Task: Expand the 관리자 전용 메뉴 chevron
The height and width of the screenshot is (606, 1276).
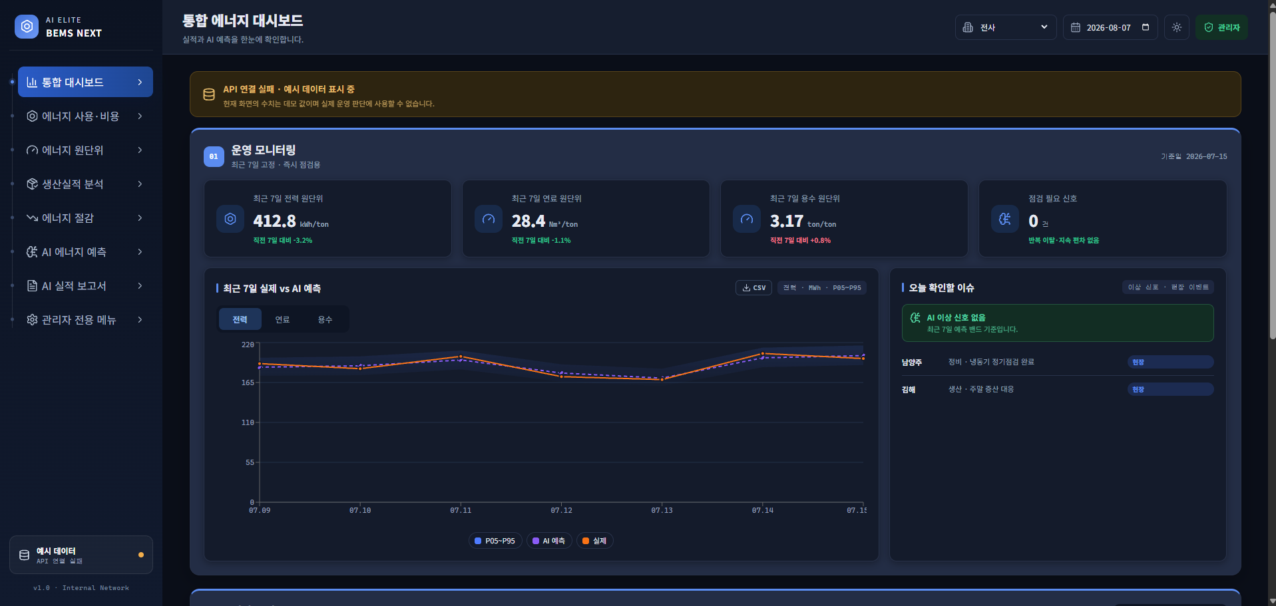Action: (140, 319)
